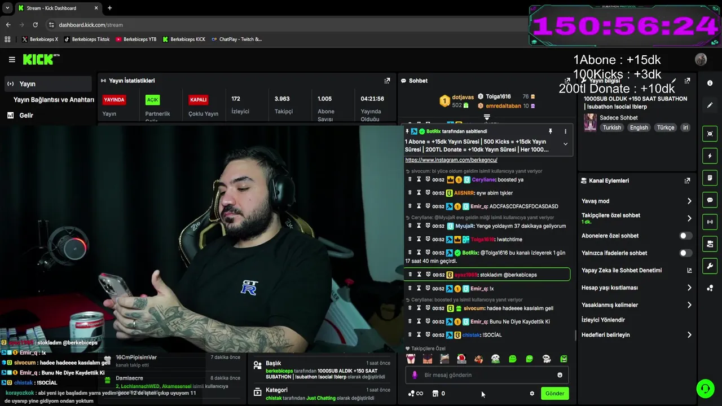Click İzleyici Yönlendir
Screen dimensions: 722x406
603,320
